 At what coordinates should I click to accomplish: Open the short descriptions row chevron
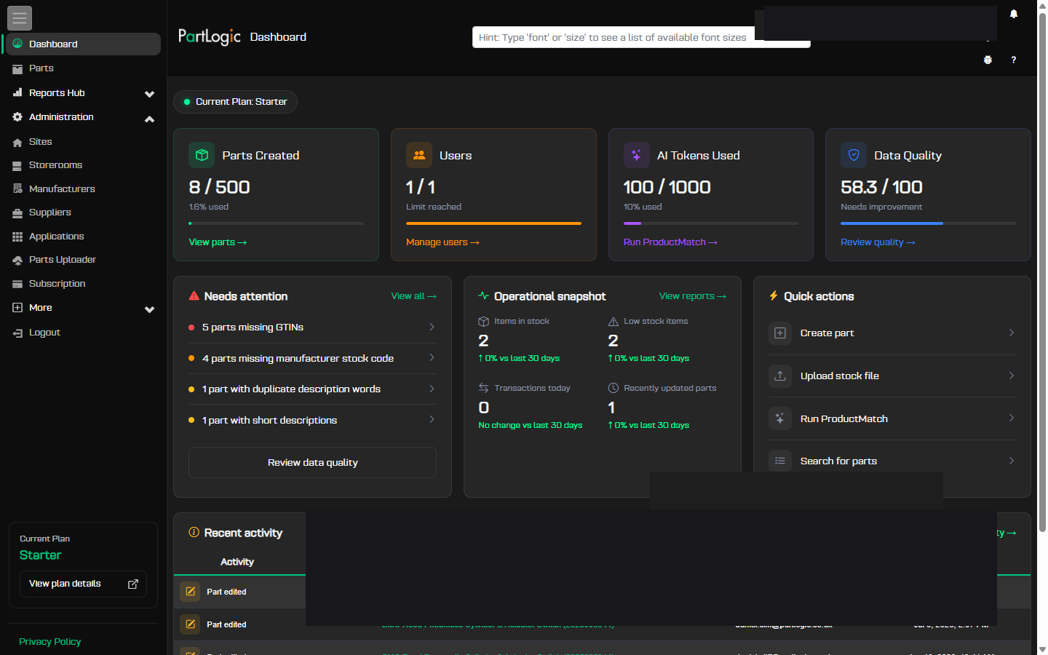point(432,419)
